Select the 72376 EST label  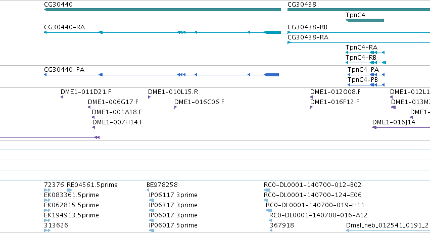pyautogui.click(x=54, y=185)
